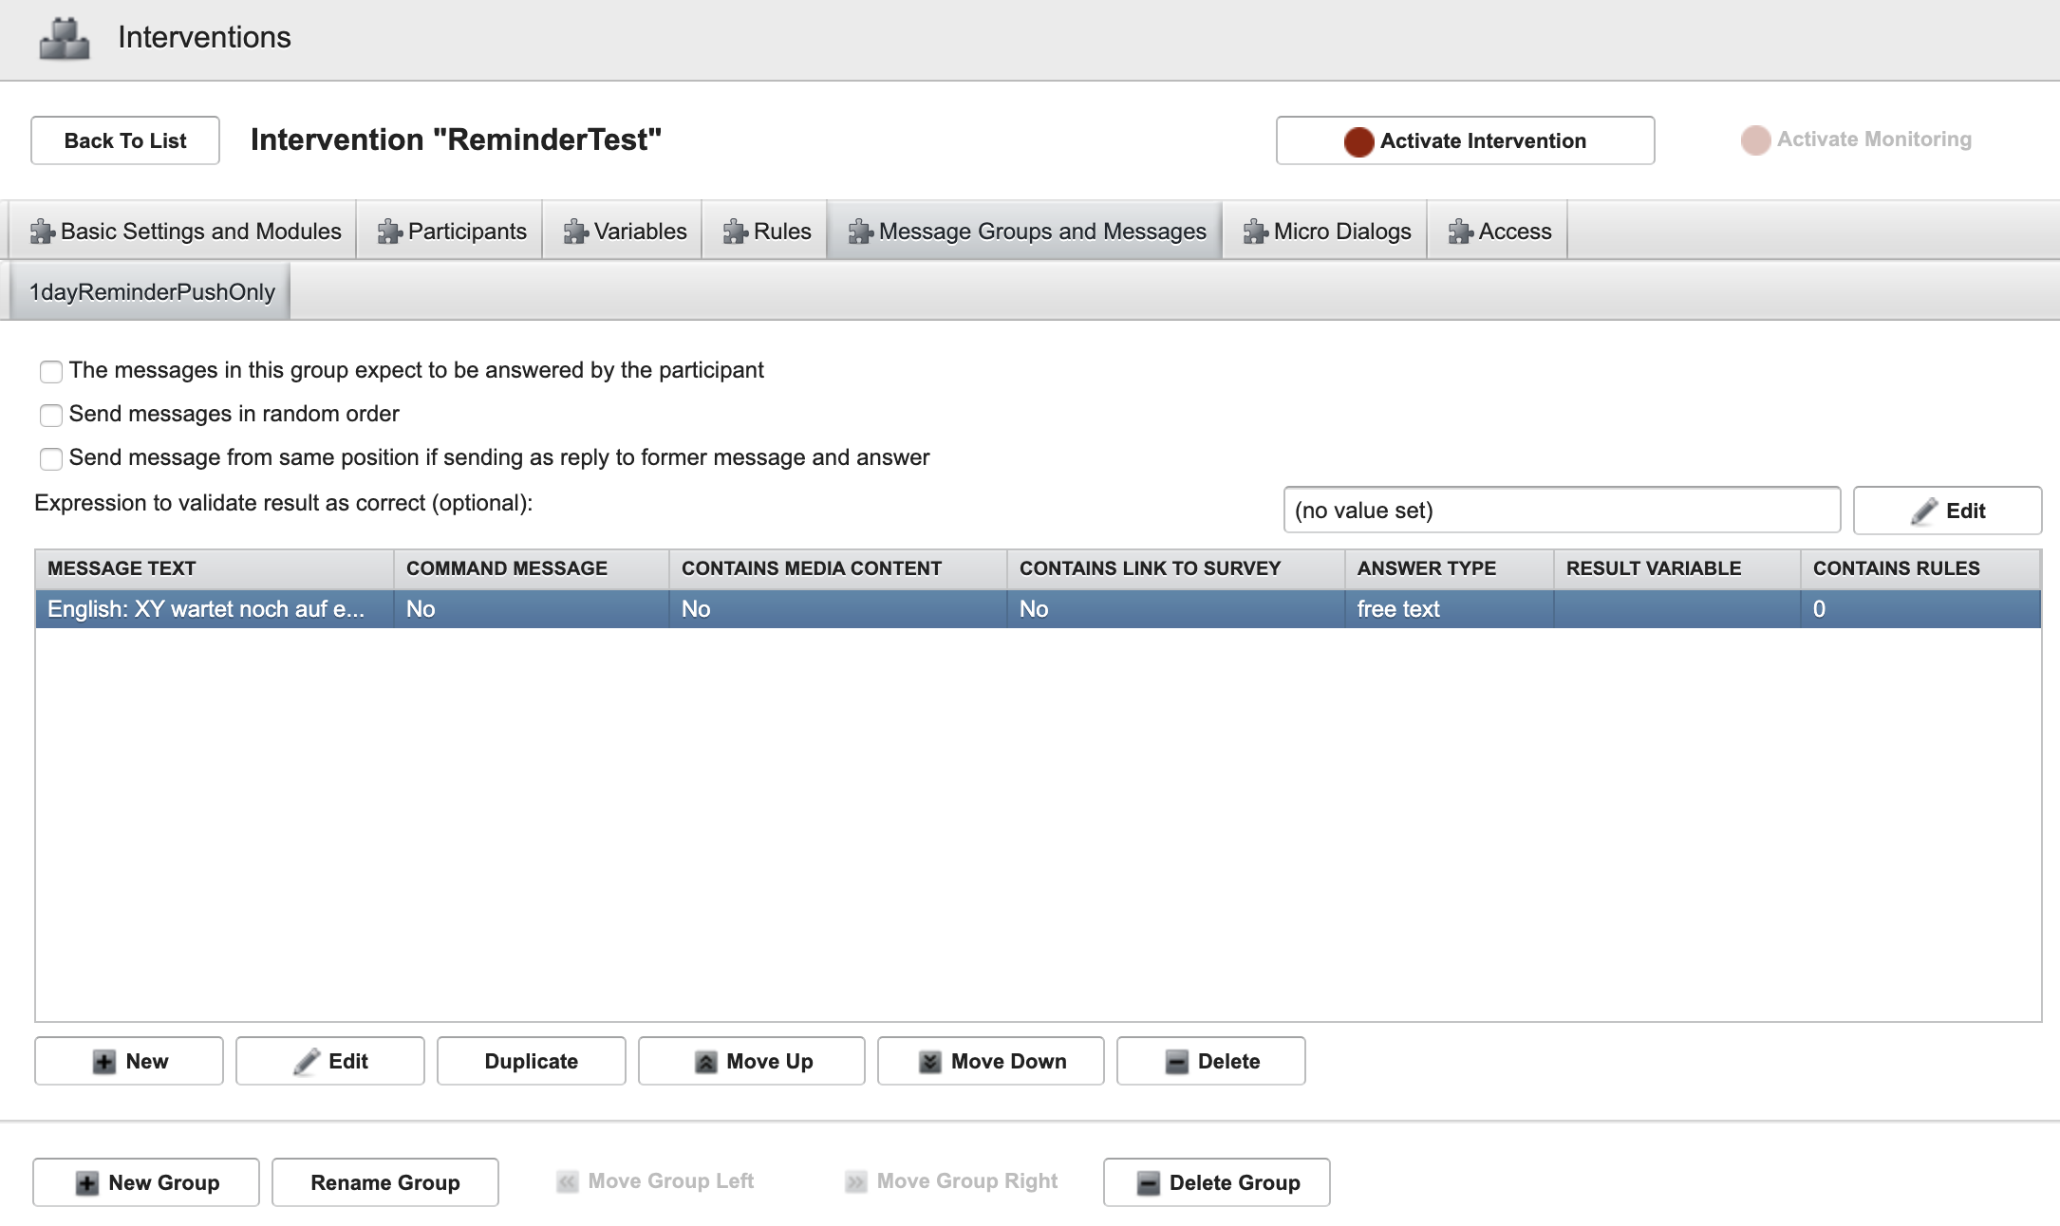Click the pencil icon on message Edit button

tap(307, 1062)
